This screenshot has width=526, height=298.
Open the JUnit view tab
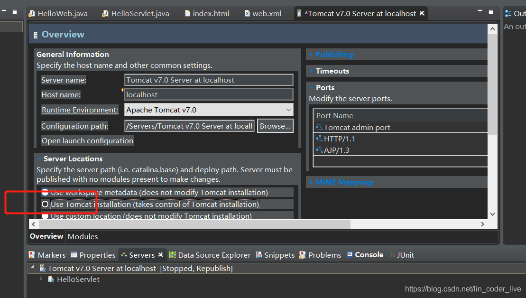(x=402, y=255)
